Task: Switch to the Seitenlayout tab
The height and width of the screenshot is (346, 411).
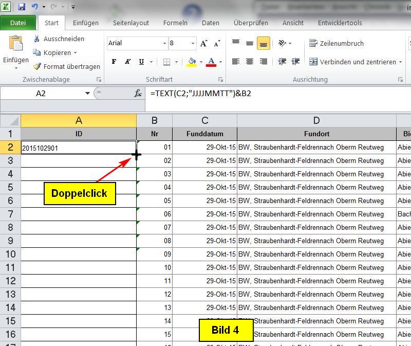Action: click(131, 23)
